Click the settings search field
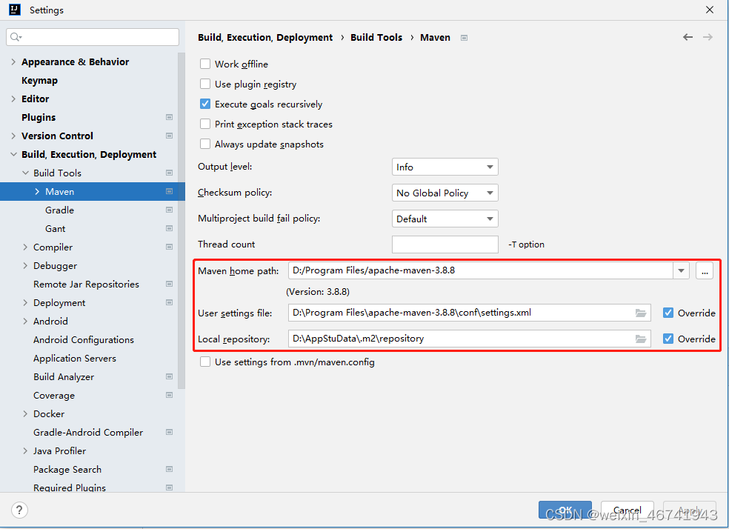 (x=93, y=37)
